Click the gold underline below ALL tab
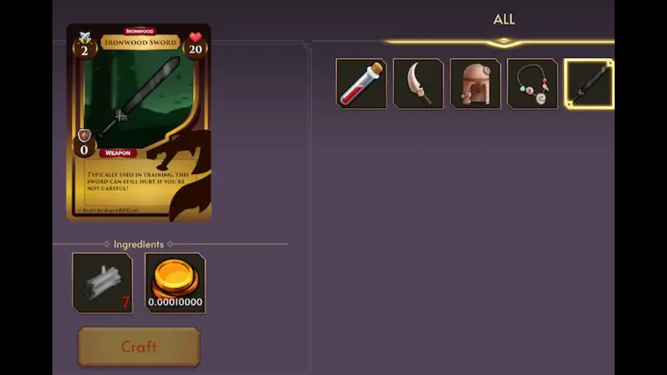Viewport: 667px width, 375px height. 500,42
